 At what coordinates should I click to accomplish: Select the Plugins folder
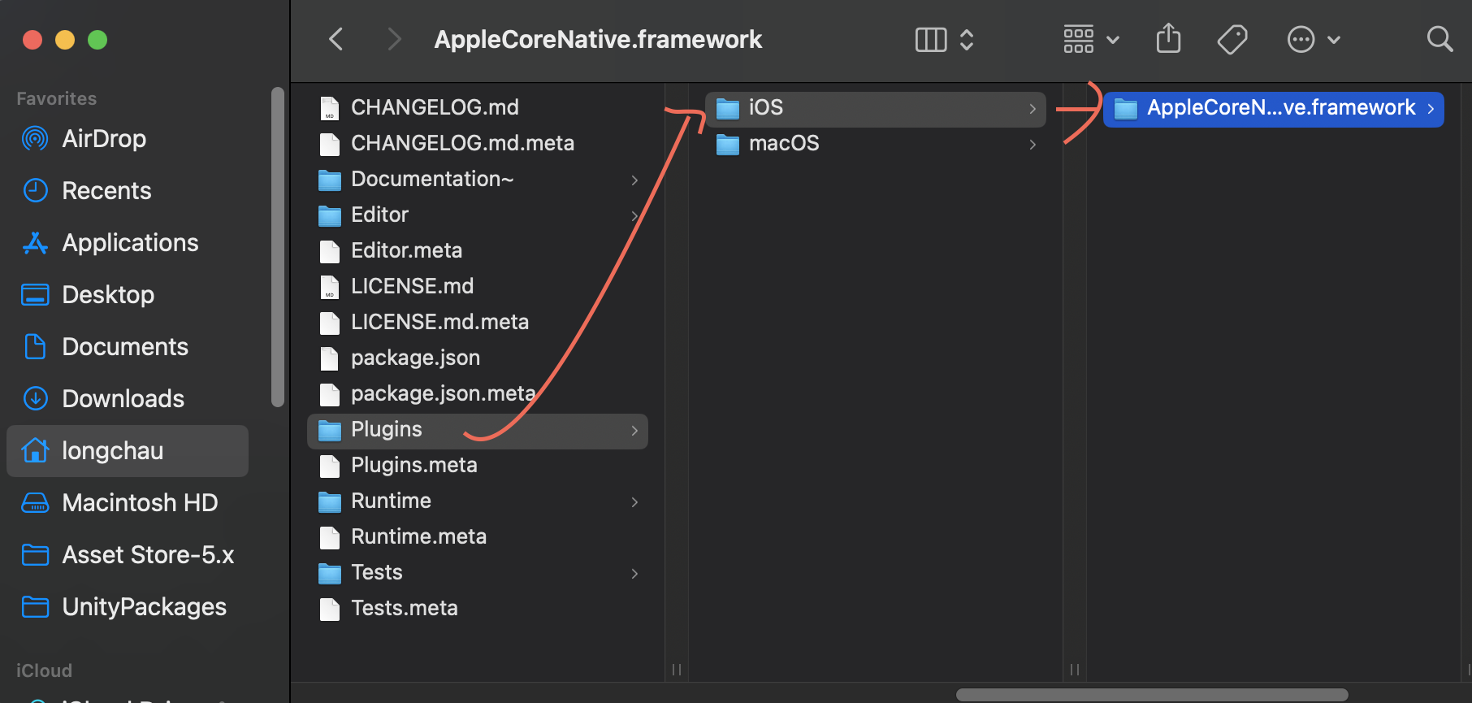[478, 431]
